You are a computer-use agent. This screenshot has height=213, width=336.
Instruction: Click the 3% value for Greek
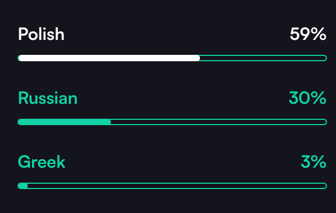coord(313,162)
